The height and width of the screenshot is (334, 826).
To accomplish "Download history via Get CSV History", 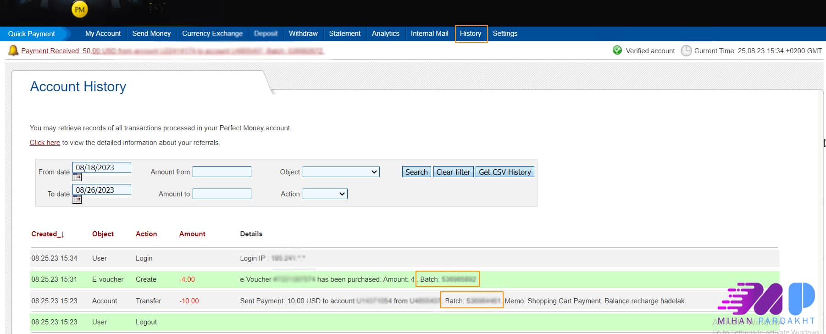I will [504, 172].
